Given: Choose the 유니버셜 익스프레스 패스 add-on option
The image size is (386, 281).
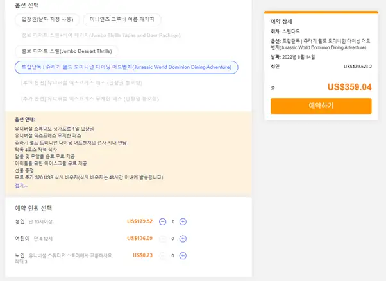Looking at the screenshot, I should (81, 83).
